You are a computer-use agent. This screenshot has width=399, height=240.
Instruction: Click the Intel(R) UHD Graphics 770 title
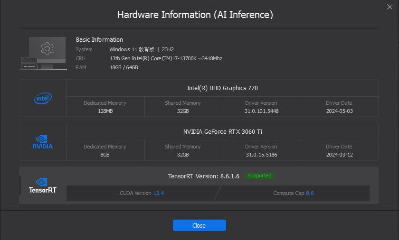pos(222,88)
